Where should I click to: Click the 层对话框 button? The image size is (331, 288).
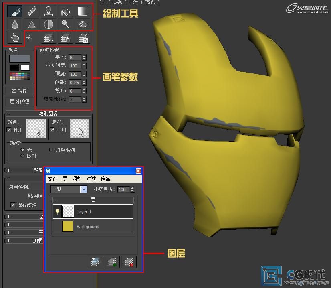(x=19, y=101)
